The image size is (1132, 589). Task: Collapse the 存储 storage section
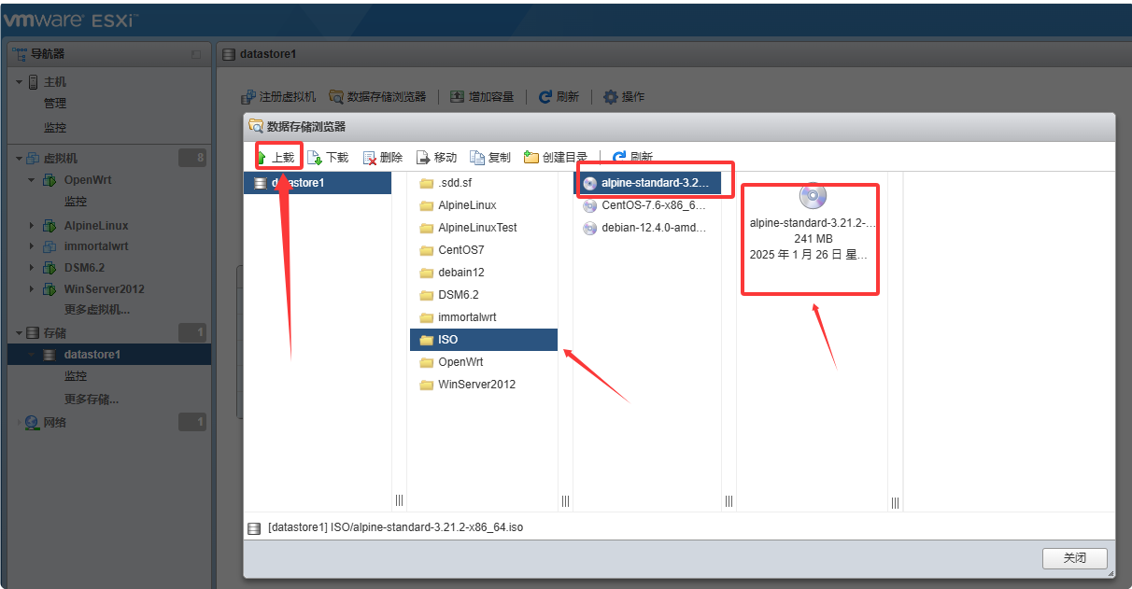pyautogui.click(x=19, y=333)
